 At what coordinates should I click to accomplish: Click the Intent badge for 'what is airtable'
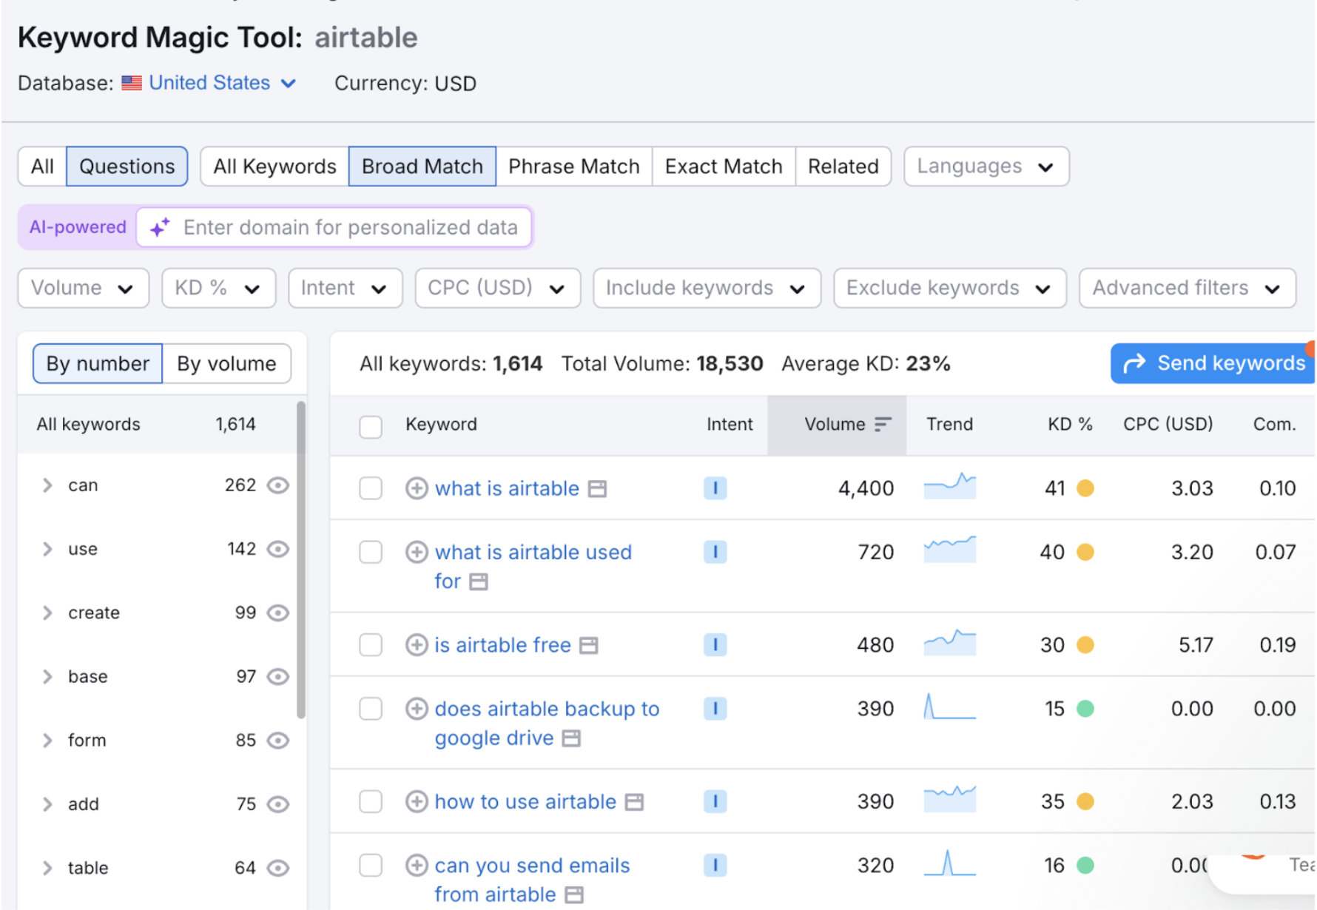click(715, 488)
